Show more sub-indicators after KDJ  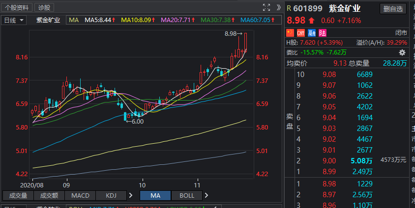click(x=131, y=196)
